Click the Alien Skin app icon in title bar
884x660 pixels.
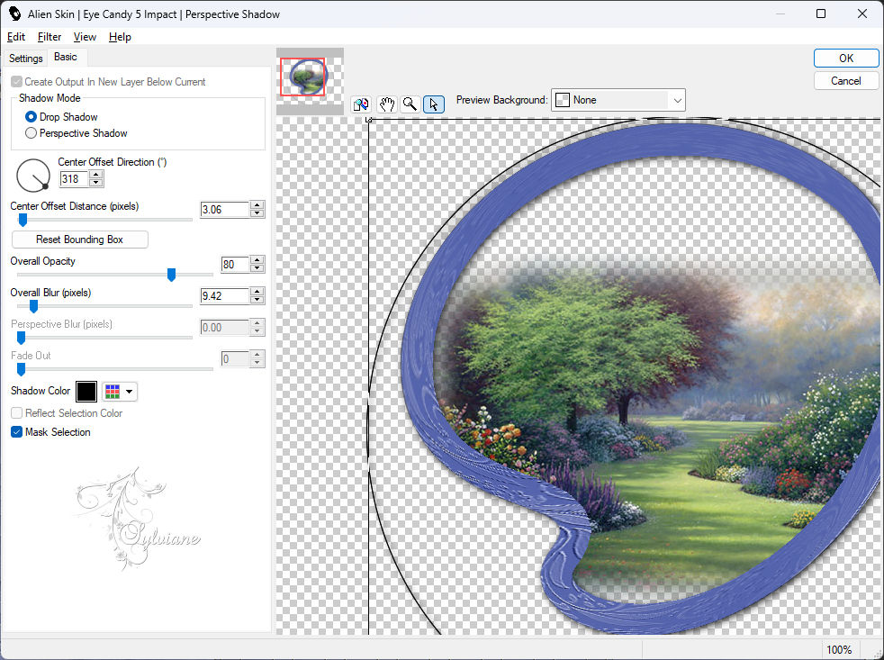coord(14,14)
